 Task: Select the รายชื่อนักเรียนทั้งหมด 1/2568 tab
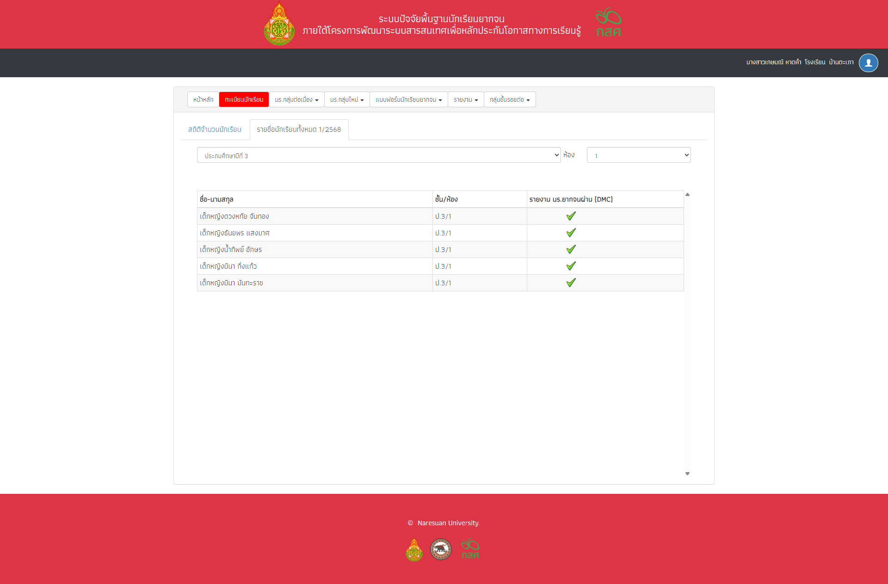(299, 129)
